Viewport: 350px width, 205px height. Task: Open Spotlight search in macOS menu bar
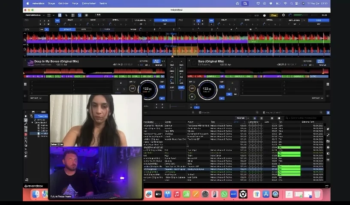[x=291, y=3]
